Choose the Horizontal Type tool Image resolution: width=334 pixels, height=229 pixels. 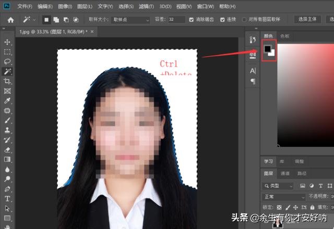[x=7, y=199]
